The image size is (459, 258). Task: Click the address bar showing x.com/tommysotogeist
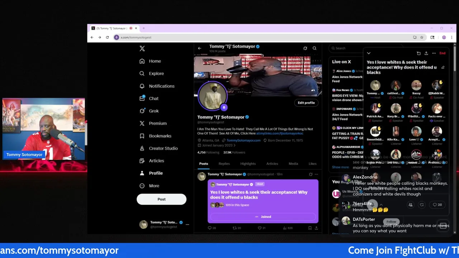[x=265, y=37]
